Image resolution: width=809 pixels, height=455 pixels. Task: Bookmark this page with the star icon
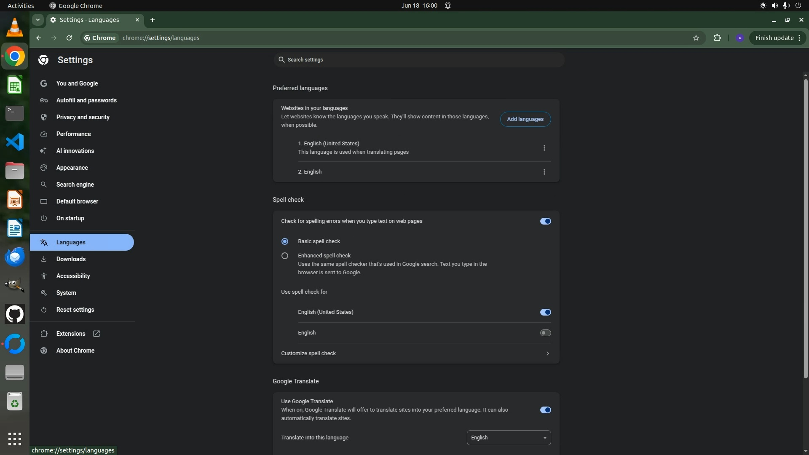tap(696, 38)
